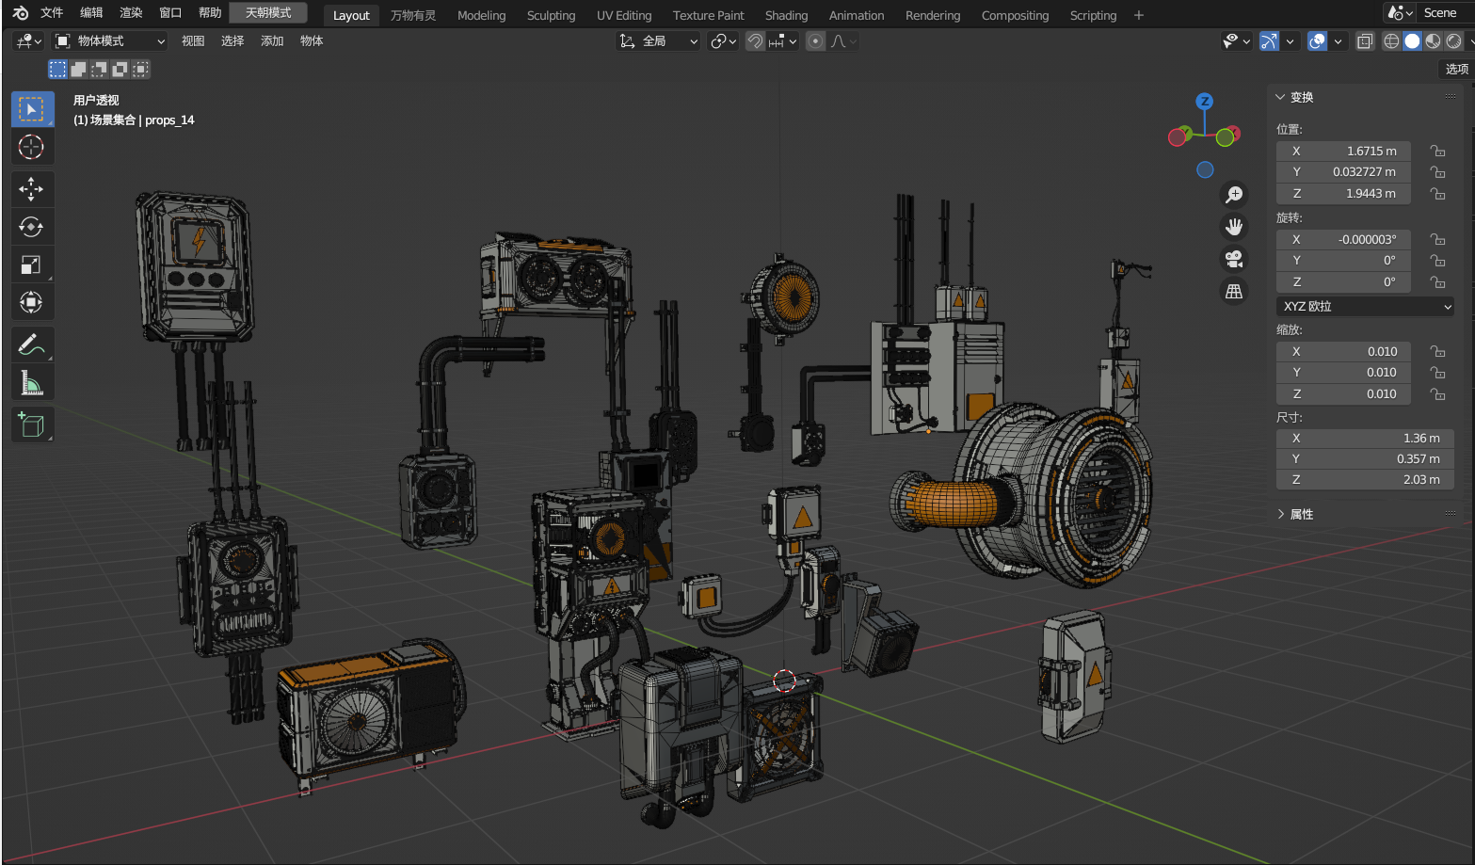1475x865 pixels.
Task: Click the 选项 button at top right
Action: [1455, 69]
